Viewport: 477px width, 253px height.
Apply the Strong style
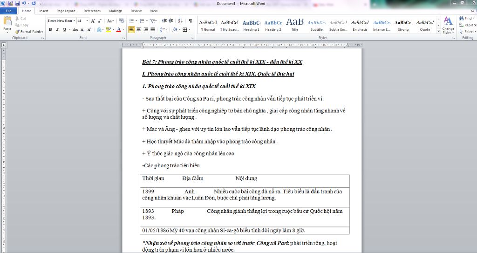(403, 25)
